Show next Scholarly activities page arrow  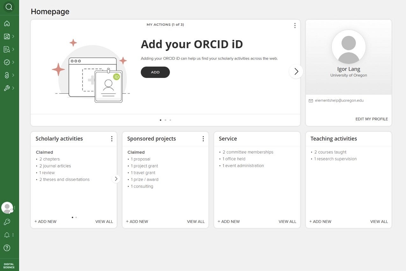click(116, 179)
